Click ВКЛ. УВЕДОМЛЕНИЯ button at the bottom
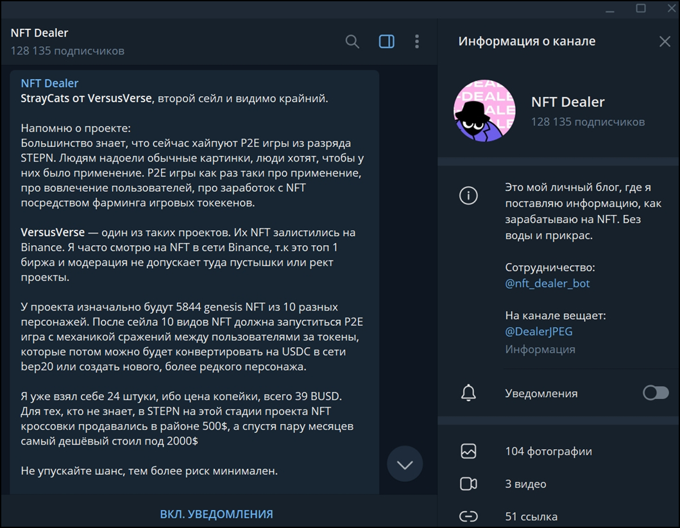This screenshot has width=680, height=528. [216, 514]
